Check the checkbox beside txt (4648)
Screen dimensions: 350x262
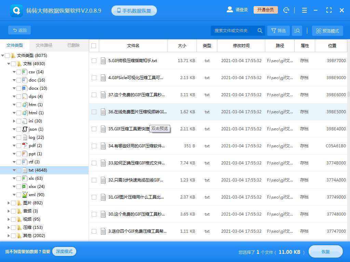(19, 170)
